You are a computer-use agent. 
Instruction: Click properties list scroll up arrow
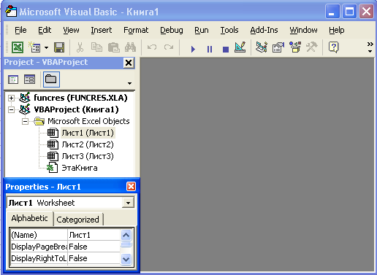tap(126, 235)
